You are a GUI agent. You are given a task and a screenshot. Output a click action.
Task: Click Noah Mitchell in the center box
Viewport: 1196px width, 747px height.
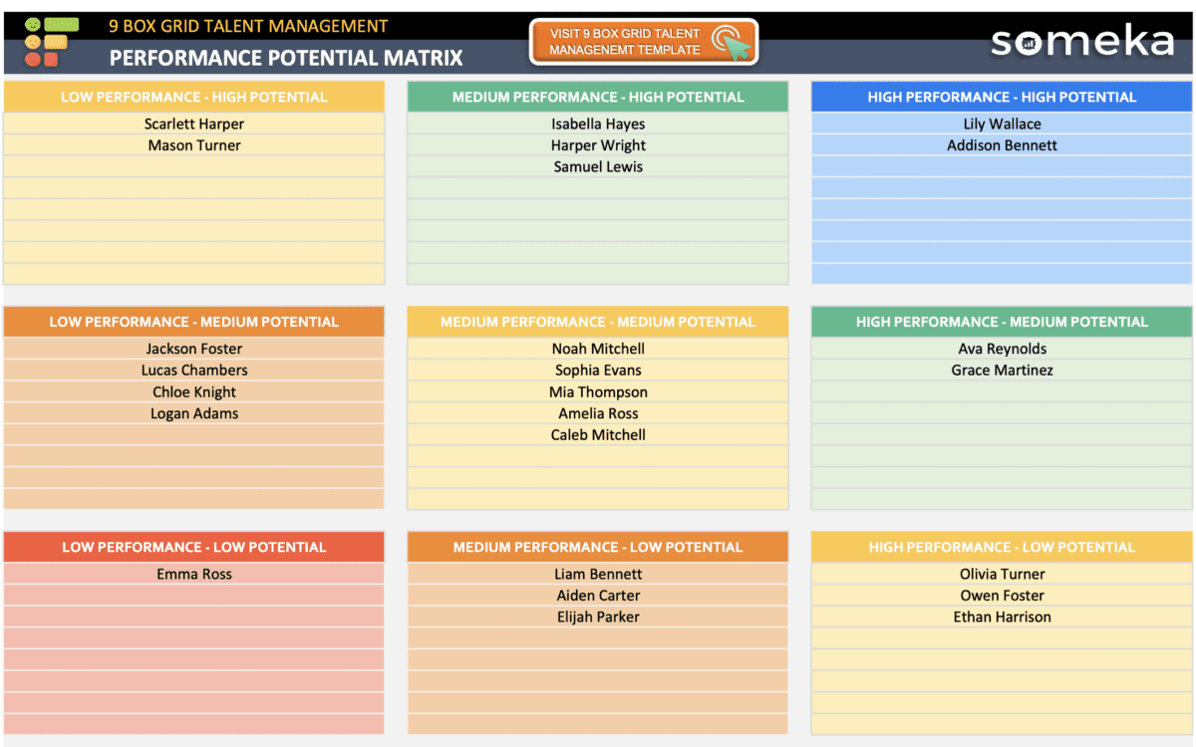(x=598, y=349)
